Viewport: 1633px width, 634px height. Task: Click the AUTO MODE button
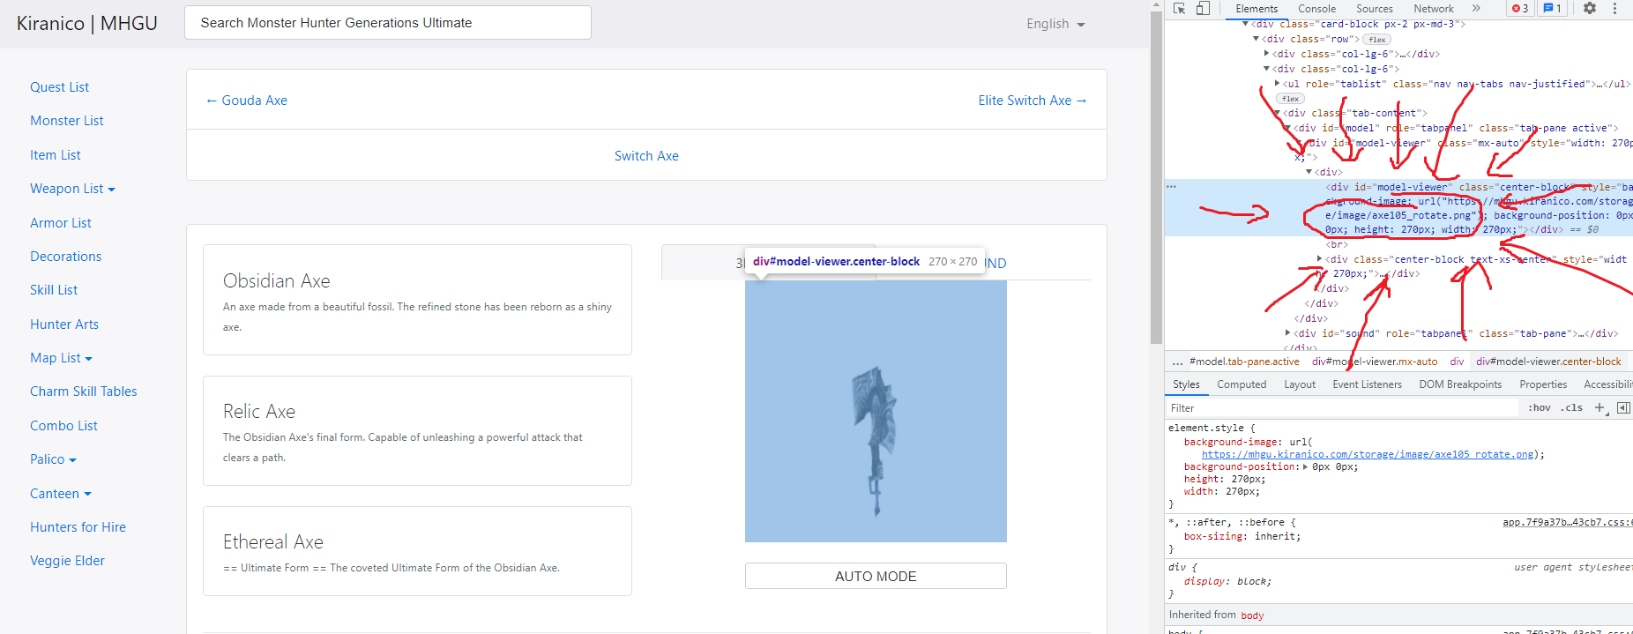(876, 576)
